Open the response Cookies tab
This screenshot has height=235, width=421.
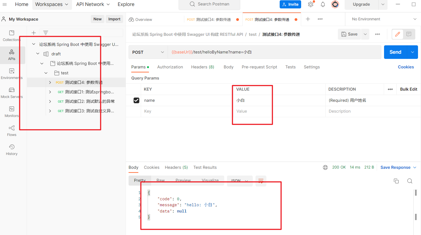[152, 167]
